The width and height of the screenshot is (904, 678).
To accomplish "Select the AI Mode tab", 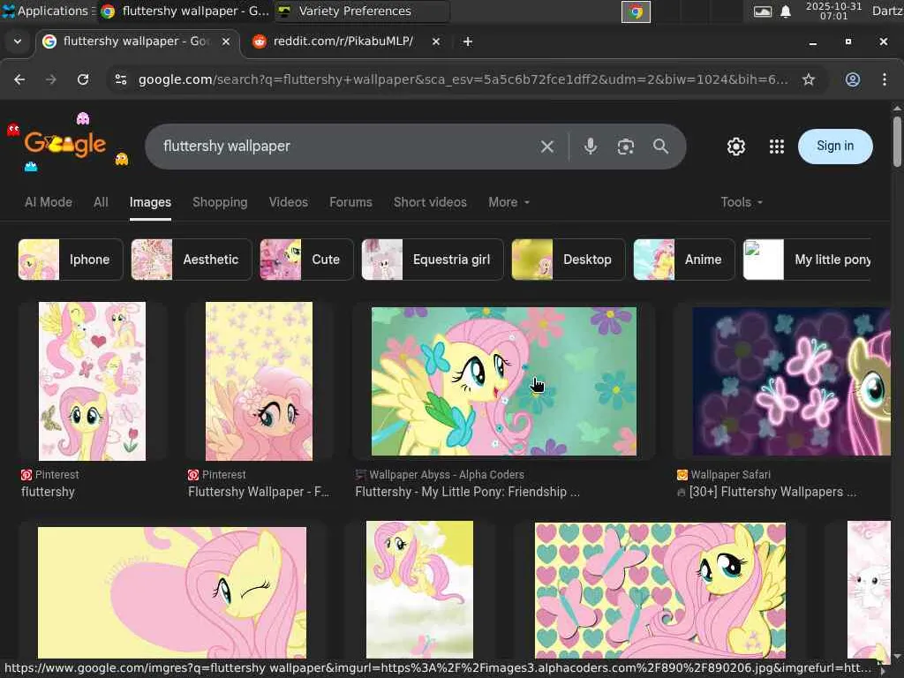I will 49,202.
